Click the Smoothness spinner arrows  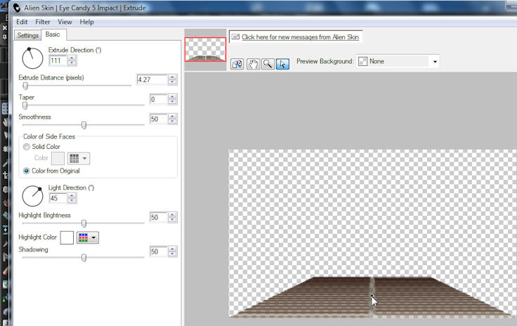tap(172, 119)
